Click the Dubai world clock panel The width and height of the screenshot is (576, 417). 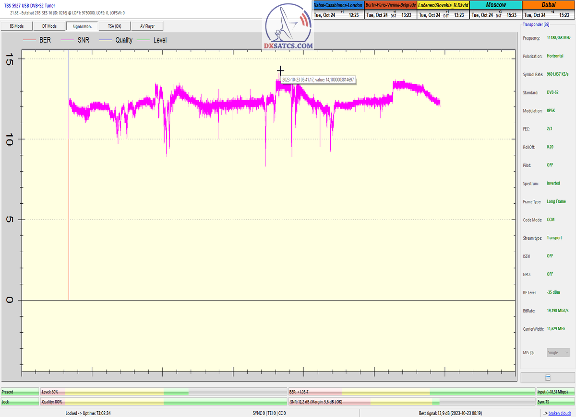[549, 10]
